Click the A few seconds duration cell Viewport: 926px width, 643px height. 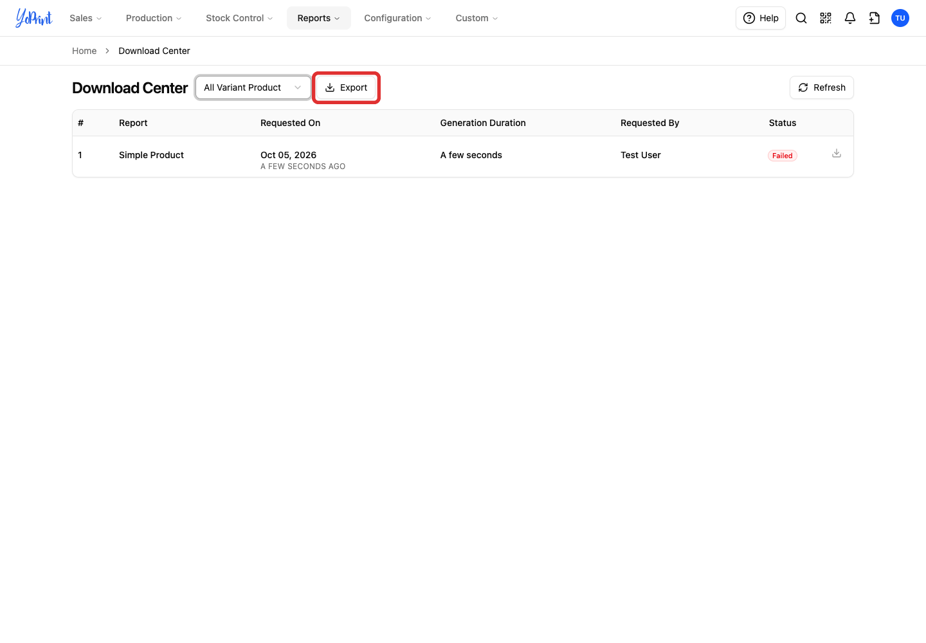(x=471, y=155)
